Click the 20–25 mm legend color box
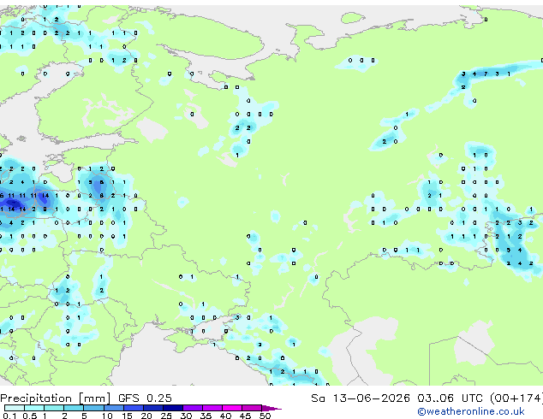The height and width of the screenshot is (419, 543). pyautogui.click(x=153, y=408)
